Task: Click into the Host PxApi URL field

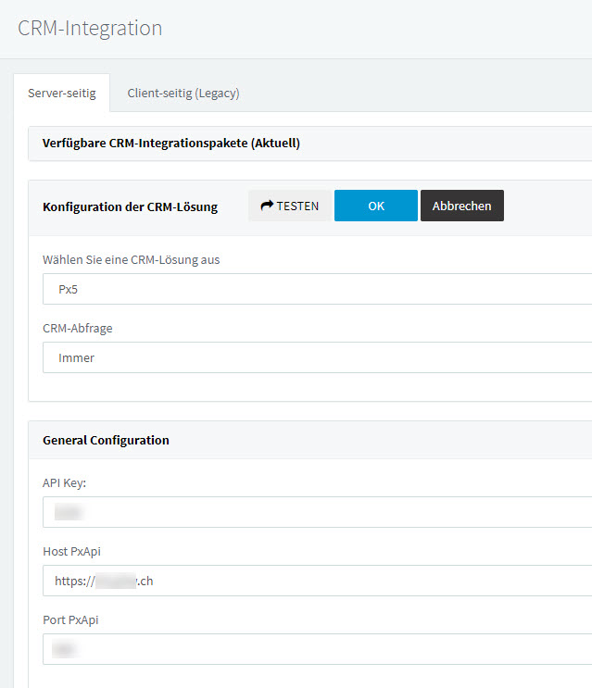Action: click(x=315, y=581)
